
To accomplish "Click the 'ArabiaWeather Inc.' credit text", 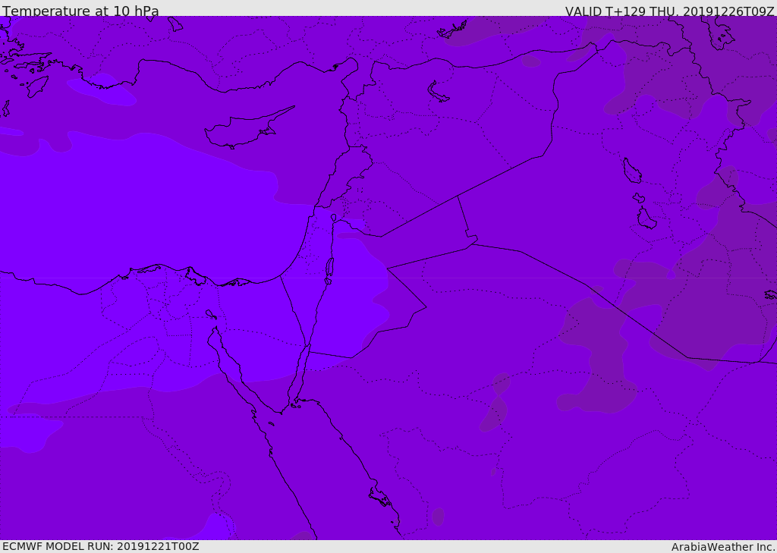I will 723,547.
